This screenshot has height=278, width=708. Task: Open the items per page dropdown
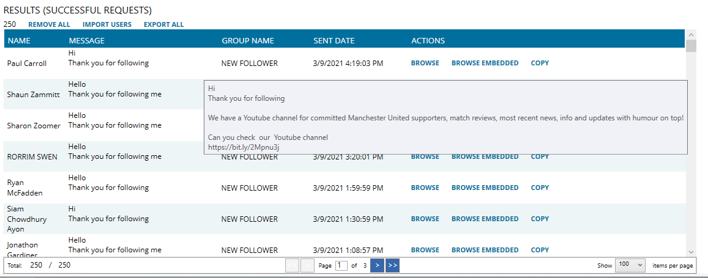630,265
